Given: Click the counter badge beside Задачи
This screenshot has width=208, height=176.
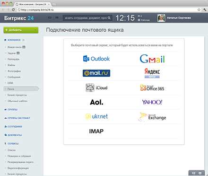Looking at the screenshot, I should coord(18,53).
